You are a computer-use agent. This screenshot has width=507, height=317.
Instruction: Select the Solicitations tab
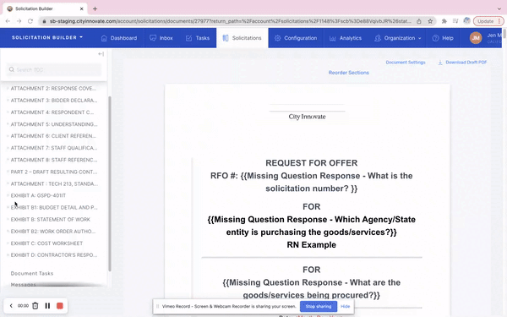tap(243, 38)
